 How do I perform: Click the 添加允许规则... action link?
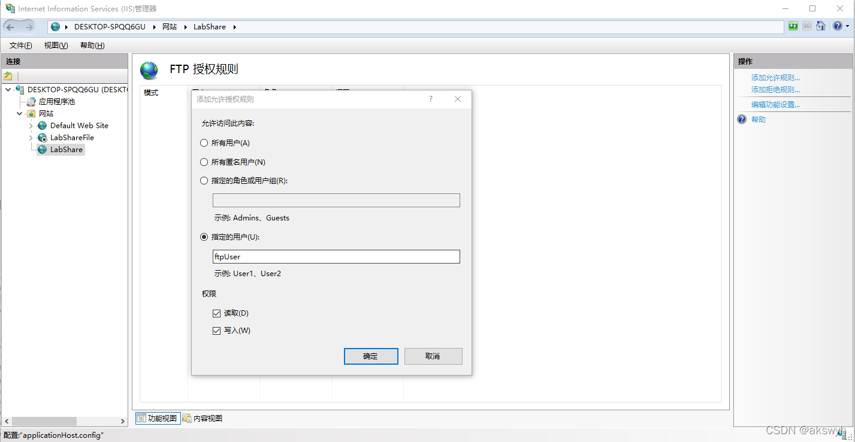(x=775, y=78)
